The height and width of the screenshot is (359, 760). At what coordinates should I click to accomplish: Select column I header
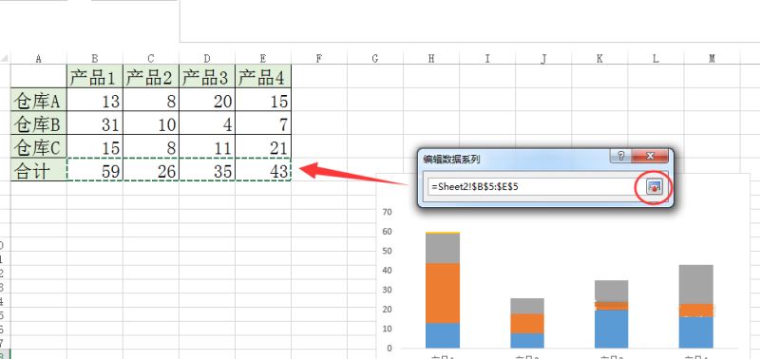[x=487, y=59]
